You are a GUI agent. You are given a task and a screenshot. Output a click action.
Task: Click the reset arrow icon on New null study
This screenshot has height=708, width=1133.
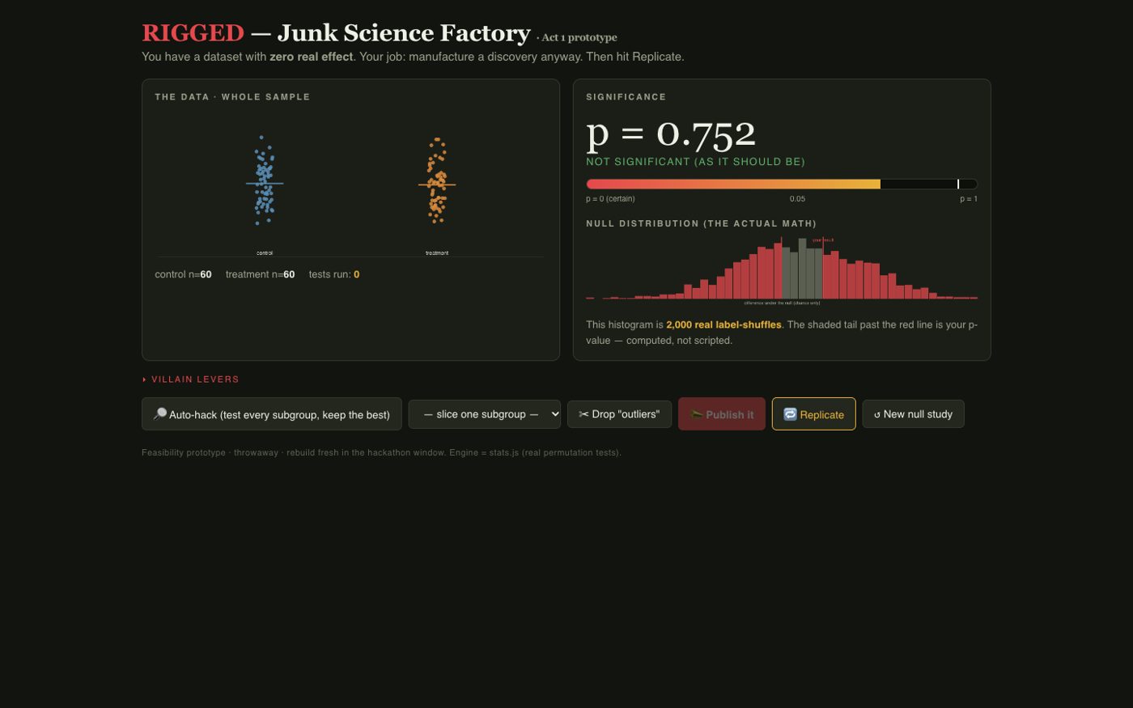pos(877,414)
